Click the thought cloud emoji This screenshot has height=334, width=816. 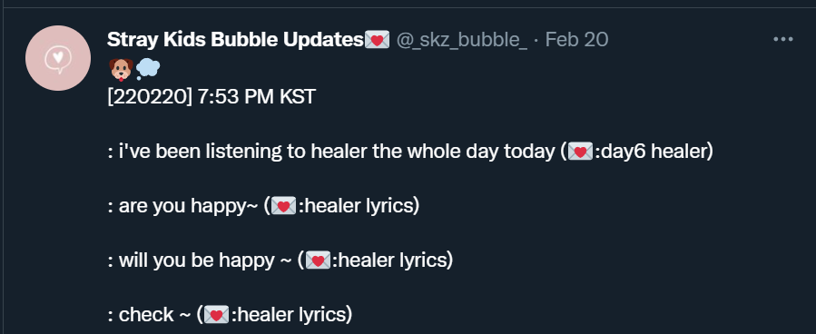(x=148, y=69)
